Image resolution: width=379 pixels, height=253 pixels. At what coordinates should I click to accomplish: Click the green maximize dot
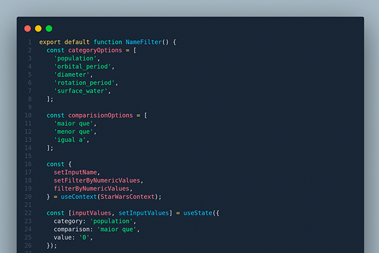(49, 28)
